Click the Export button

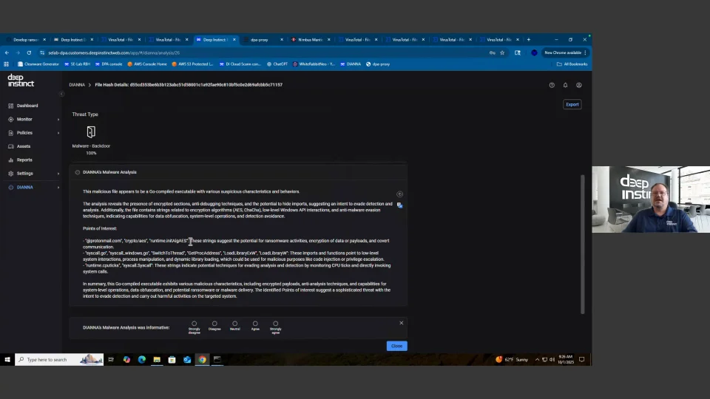coord(572,104)
